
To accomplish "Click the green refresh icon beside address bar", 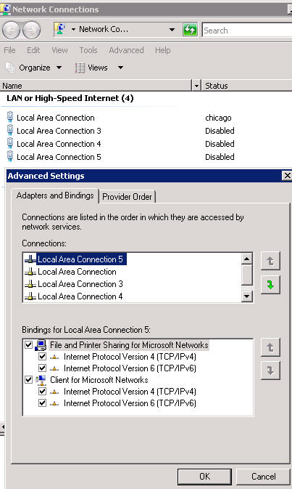I will [190, 30].
